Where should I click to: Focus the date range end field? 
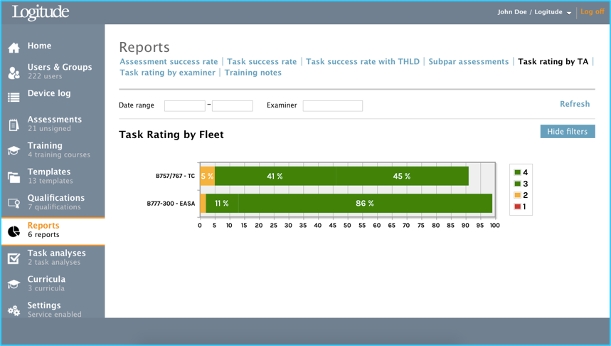pyautogui.click(x=233, y=105)
